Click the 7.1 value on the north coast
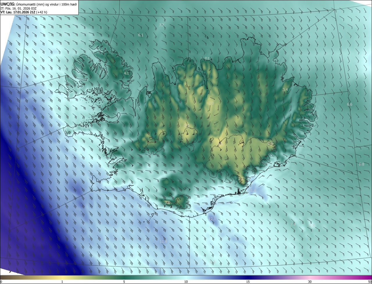372x284 pixels. (x=207, y=58)
